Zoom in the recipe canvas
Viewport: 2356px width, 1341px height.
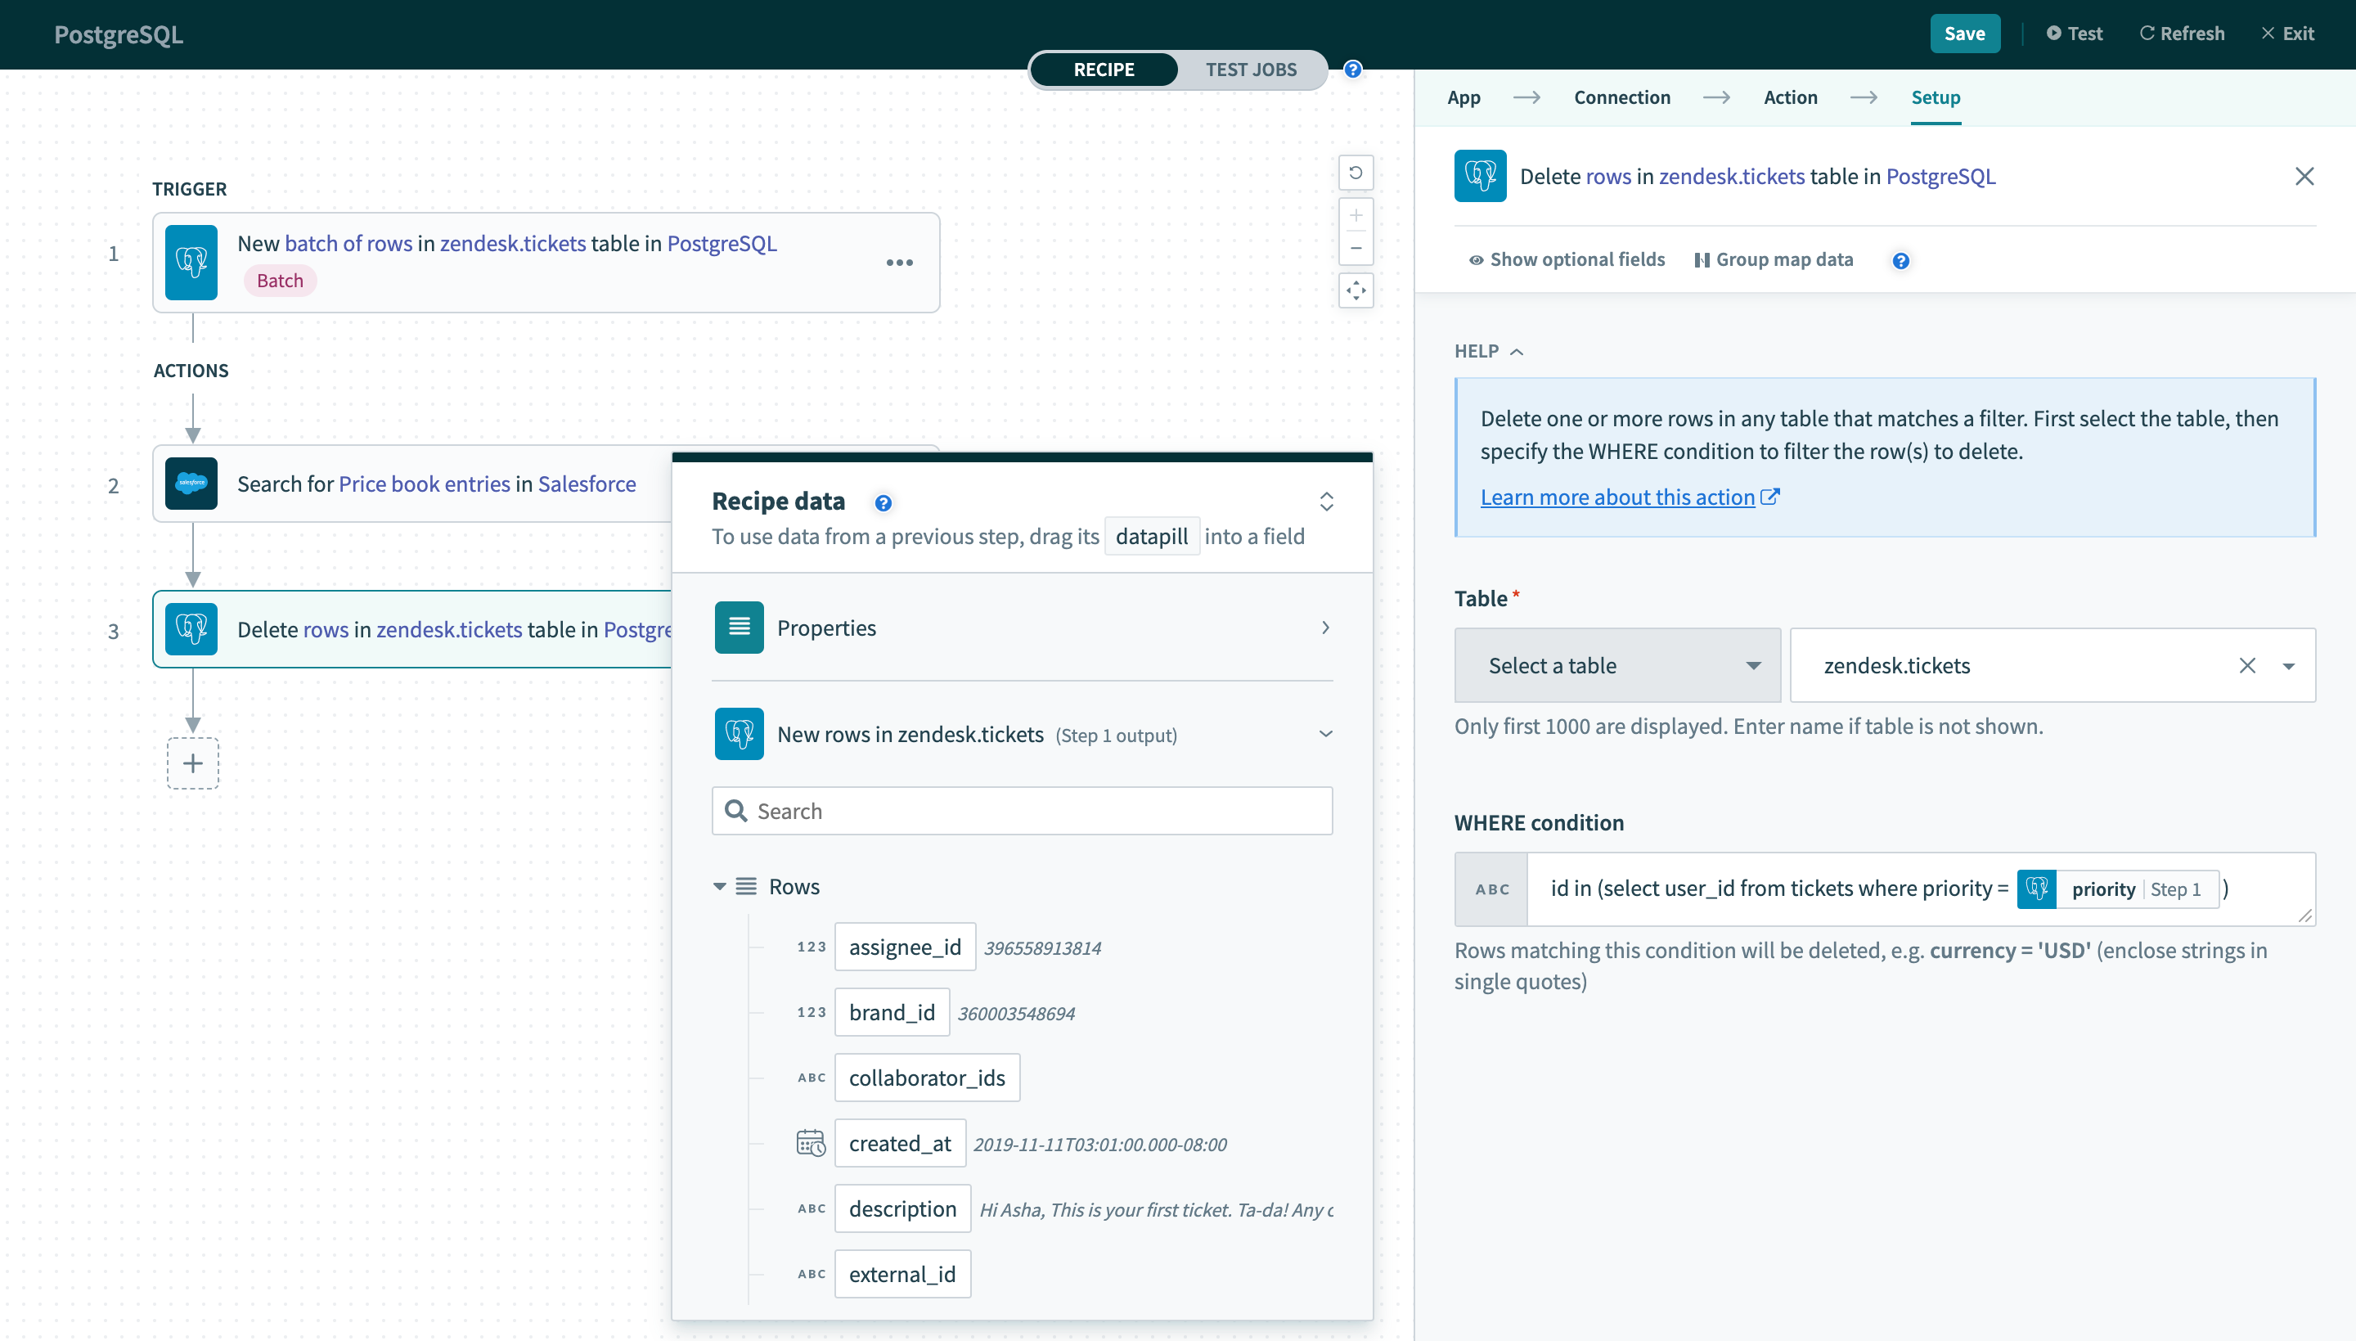point(1356,215)
